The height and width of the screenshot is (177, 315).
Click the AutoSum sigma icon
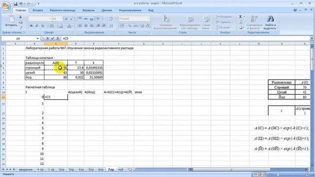coord(241,17)
